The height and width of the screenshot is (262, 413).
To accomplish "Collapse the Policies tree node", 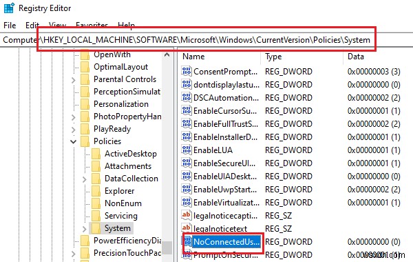I will [x=74, y=141].
